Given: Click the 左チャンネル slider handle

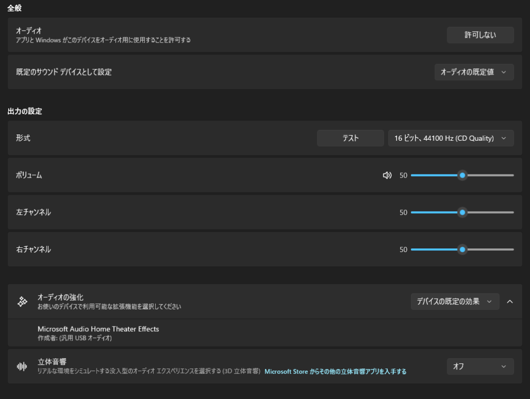Looking at the screenshot, I should (462, 213).
